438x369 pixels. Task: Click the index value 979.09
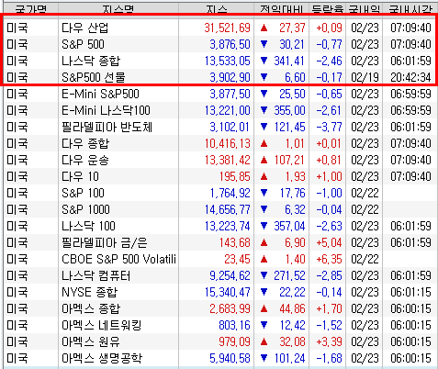tap(235, 341)
